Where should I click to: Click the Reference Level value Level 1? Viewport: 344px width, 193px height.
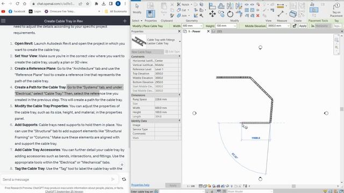167,69
